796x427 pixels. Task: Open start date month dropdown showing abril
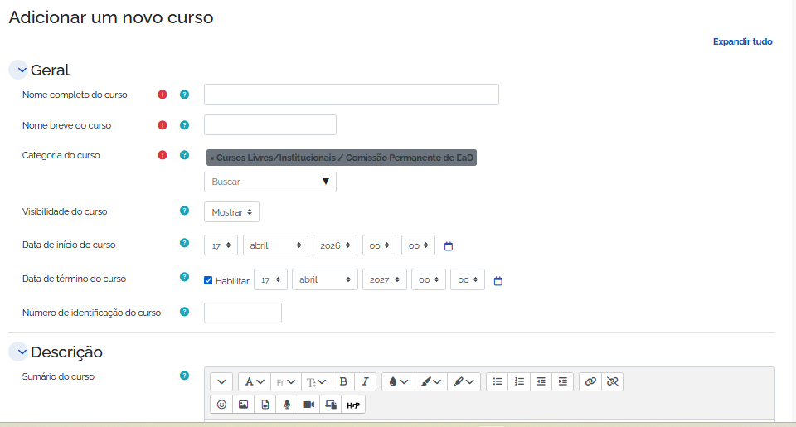point(275,245)
